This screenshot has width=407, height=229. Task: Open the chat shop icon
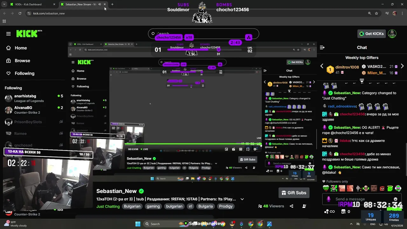343,212
